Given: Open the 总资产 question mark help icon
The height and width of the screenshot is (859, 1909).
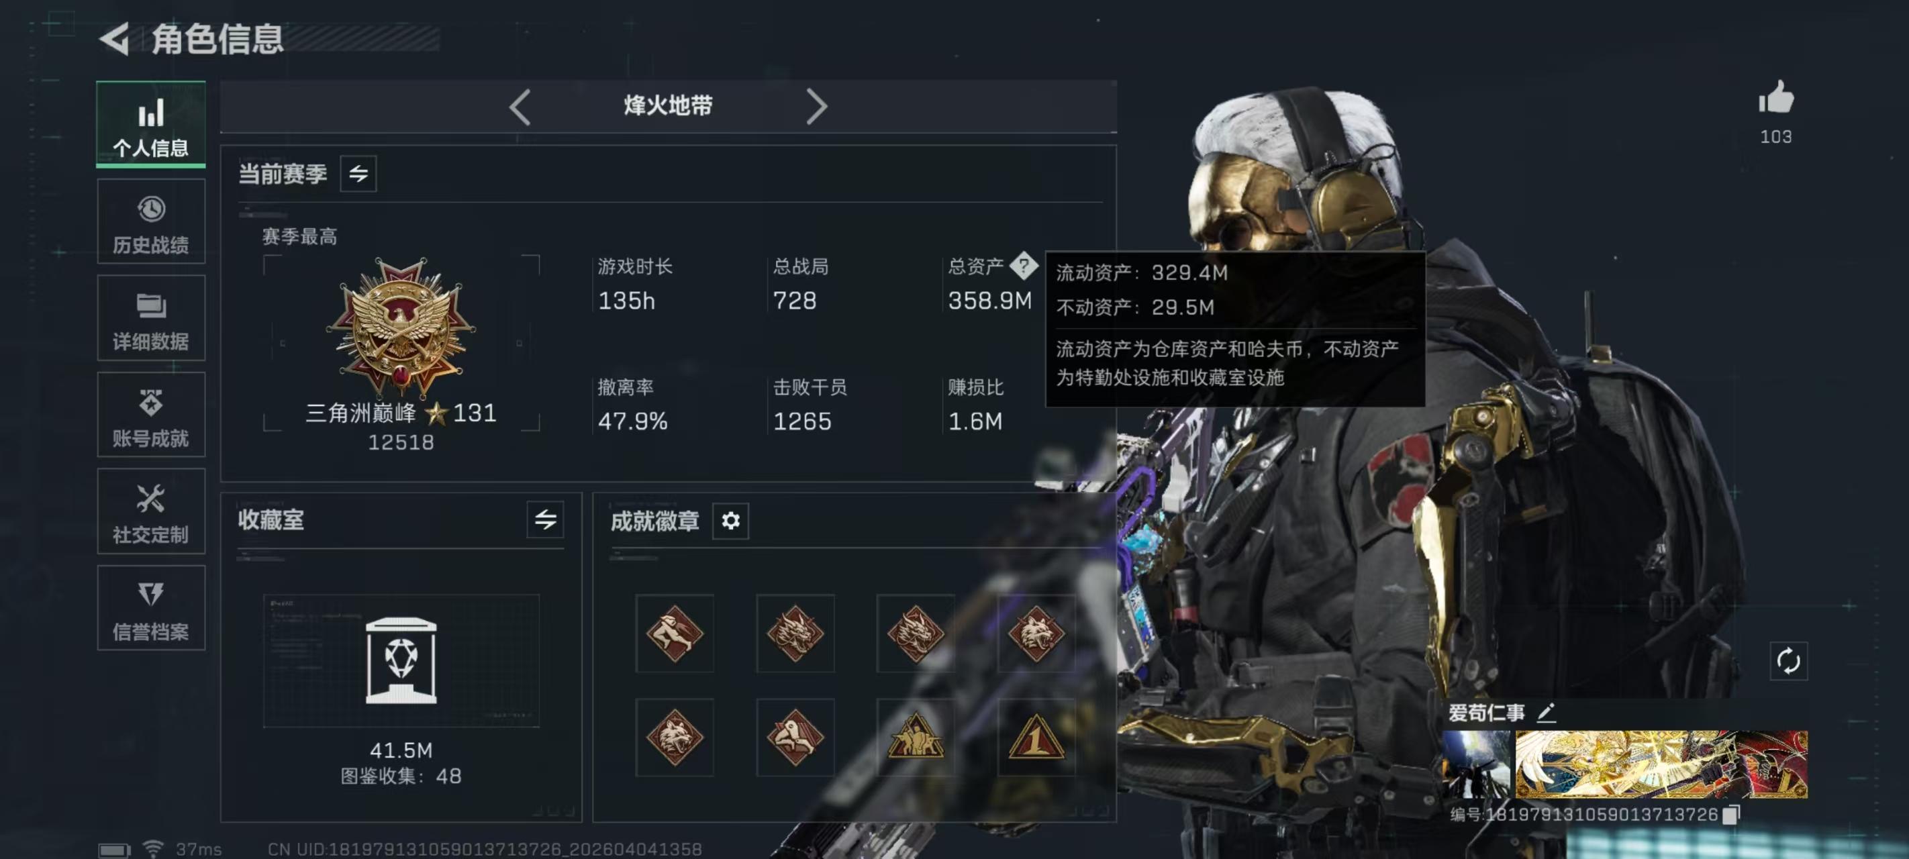Looking at the screenshot, I should [1024, 265].
